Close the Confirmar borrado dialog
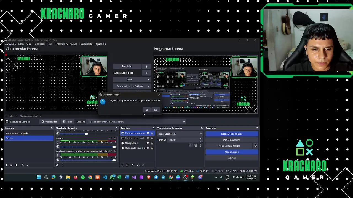 pyautogui.click(x=159, y=95)
